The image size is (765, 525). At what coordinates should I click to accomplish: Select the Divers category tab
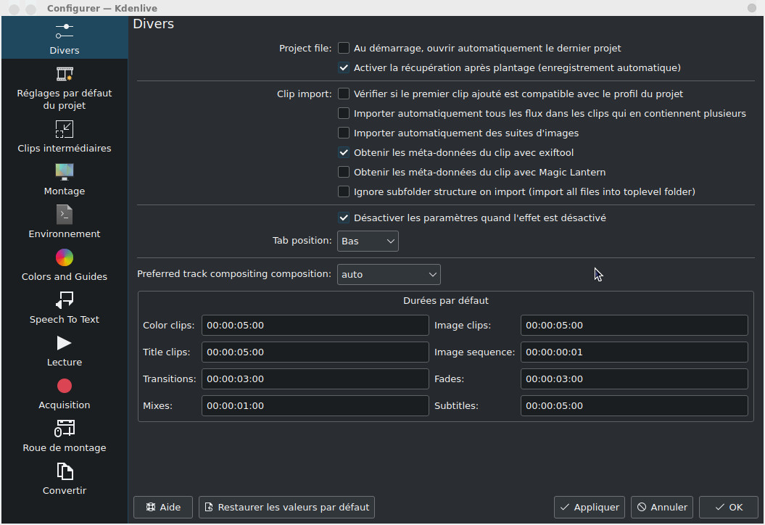tap(65, 38)
